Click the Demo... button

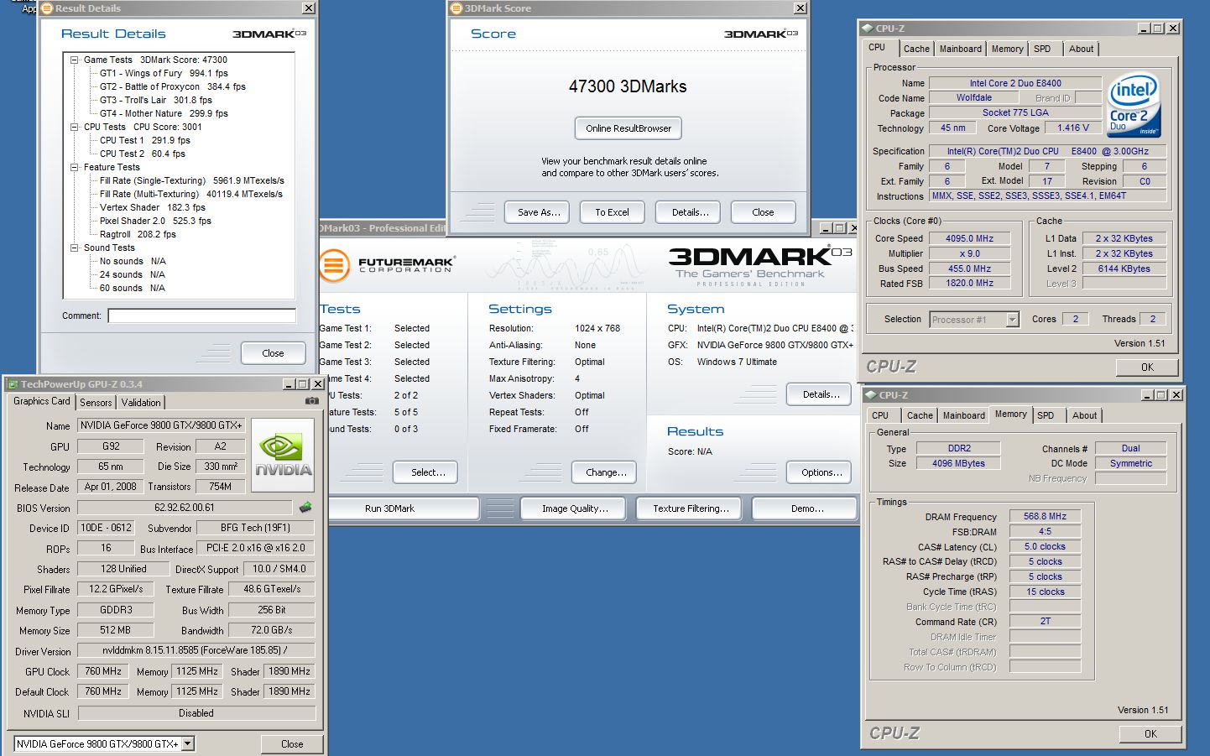[x=805, y=508]
